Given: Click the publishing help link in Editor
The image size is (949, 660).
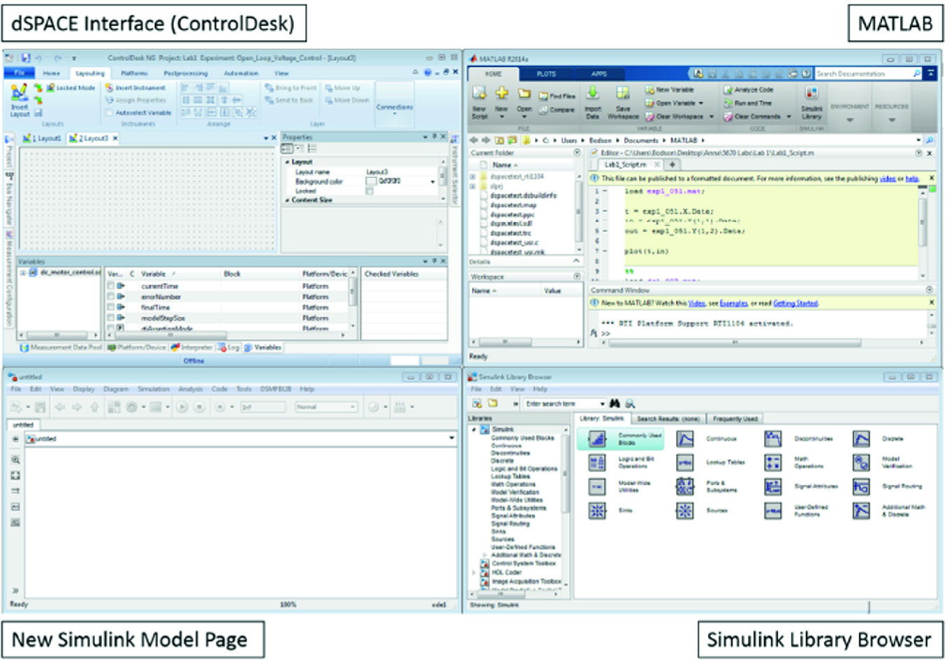Looking at the screenshot, I should pos(912,179).
